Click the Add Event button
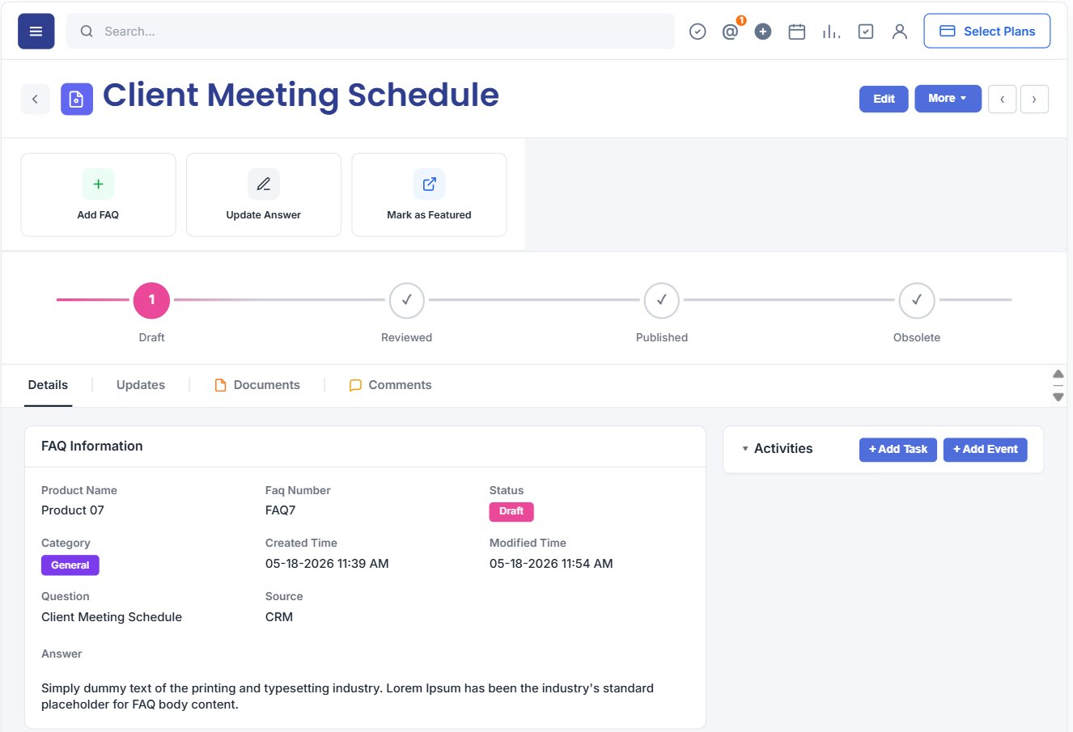Image resolution: width=1073 pixels, height=732 pixels. pyautogui.click(x=986, y=450)
